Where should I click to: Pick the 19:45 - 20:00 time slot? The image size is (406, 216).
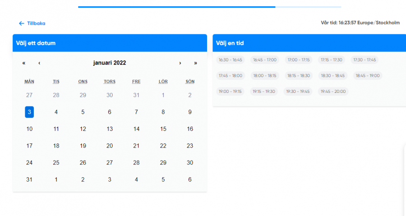pos(333,92)
